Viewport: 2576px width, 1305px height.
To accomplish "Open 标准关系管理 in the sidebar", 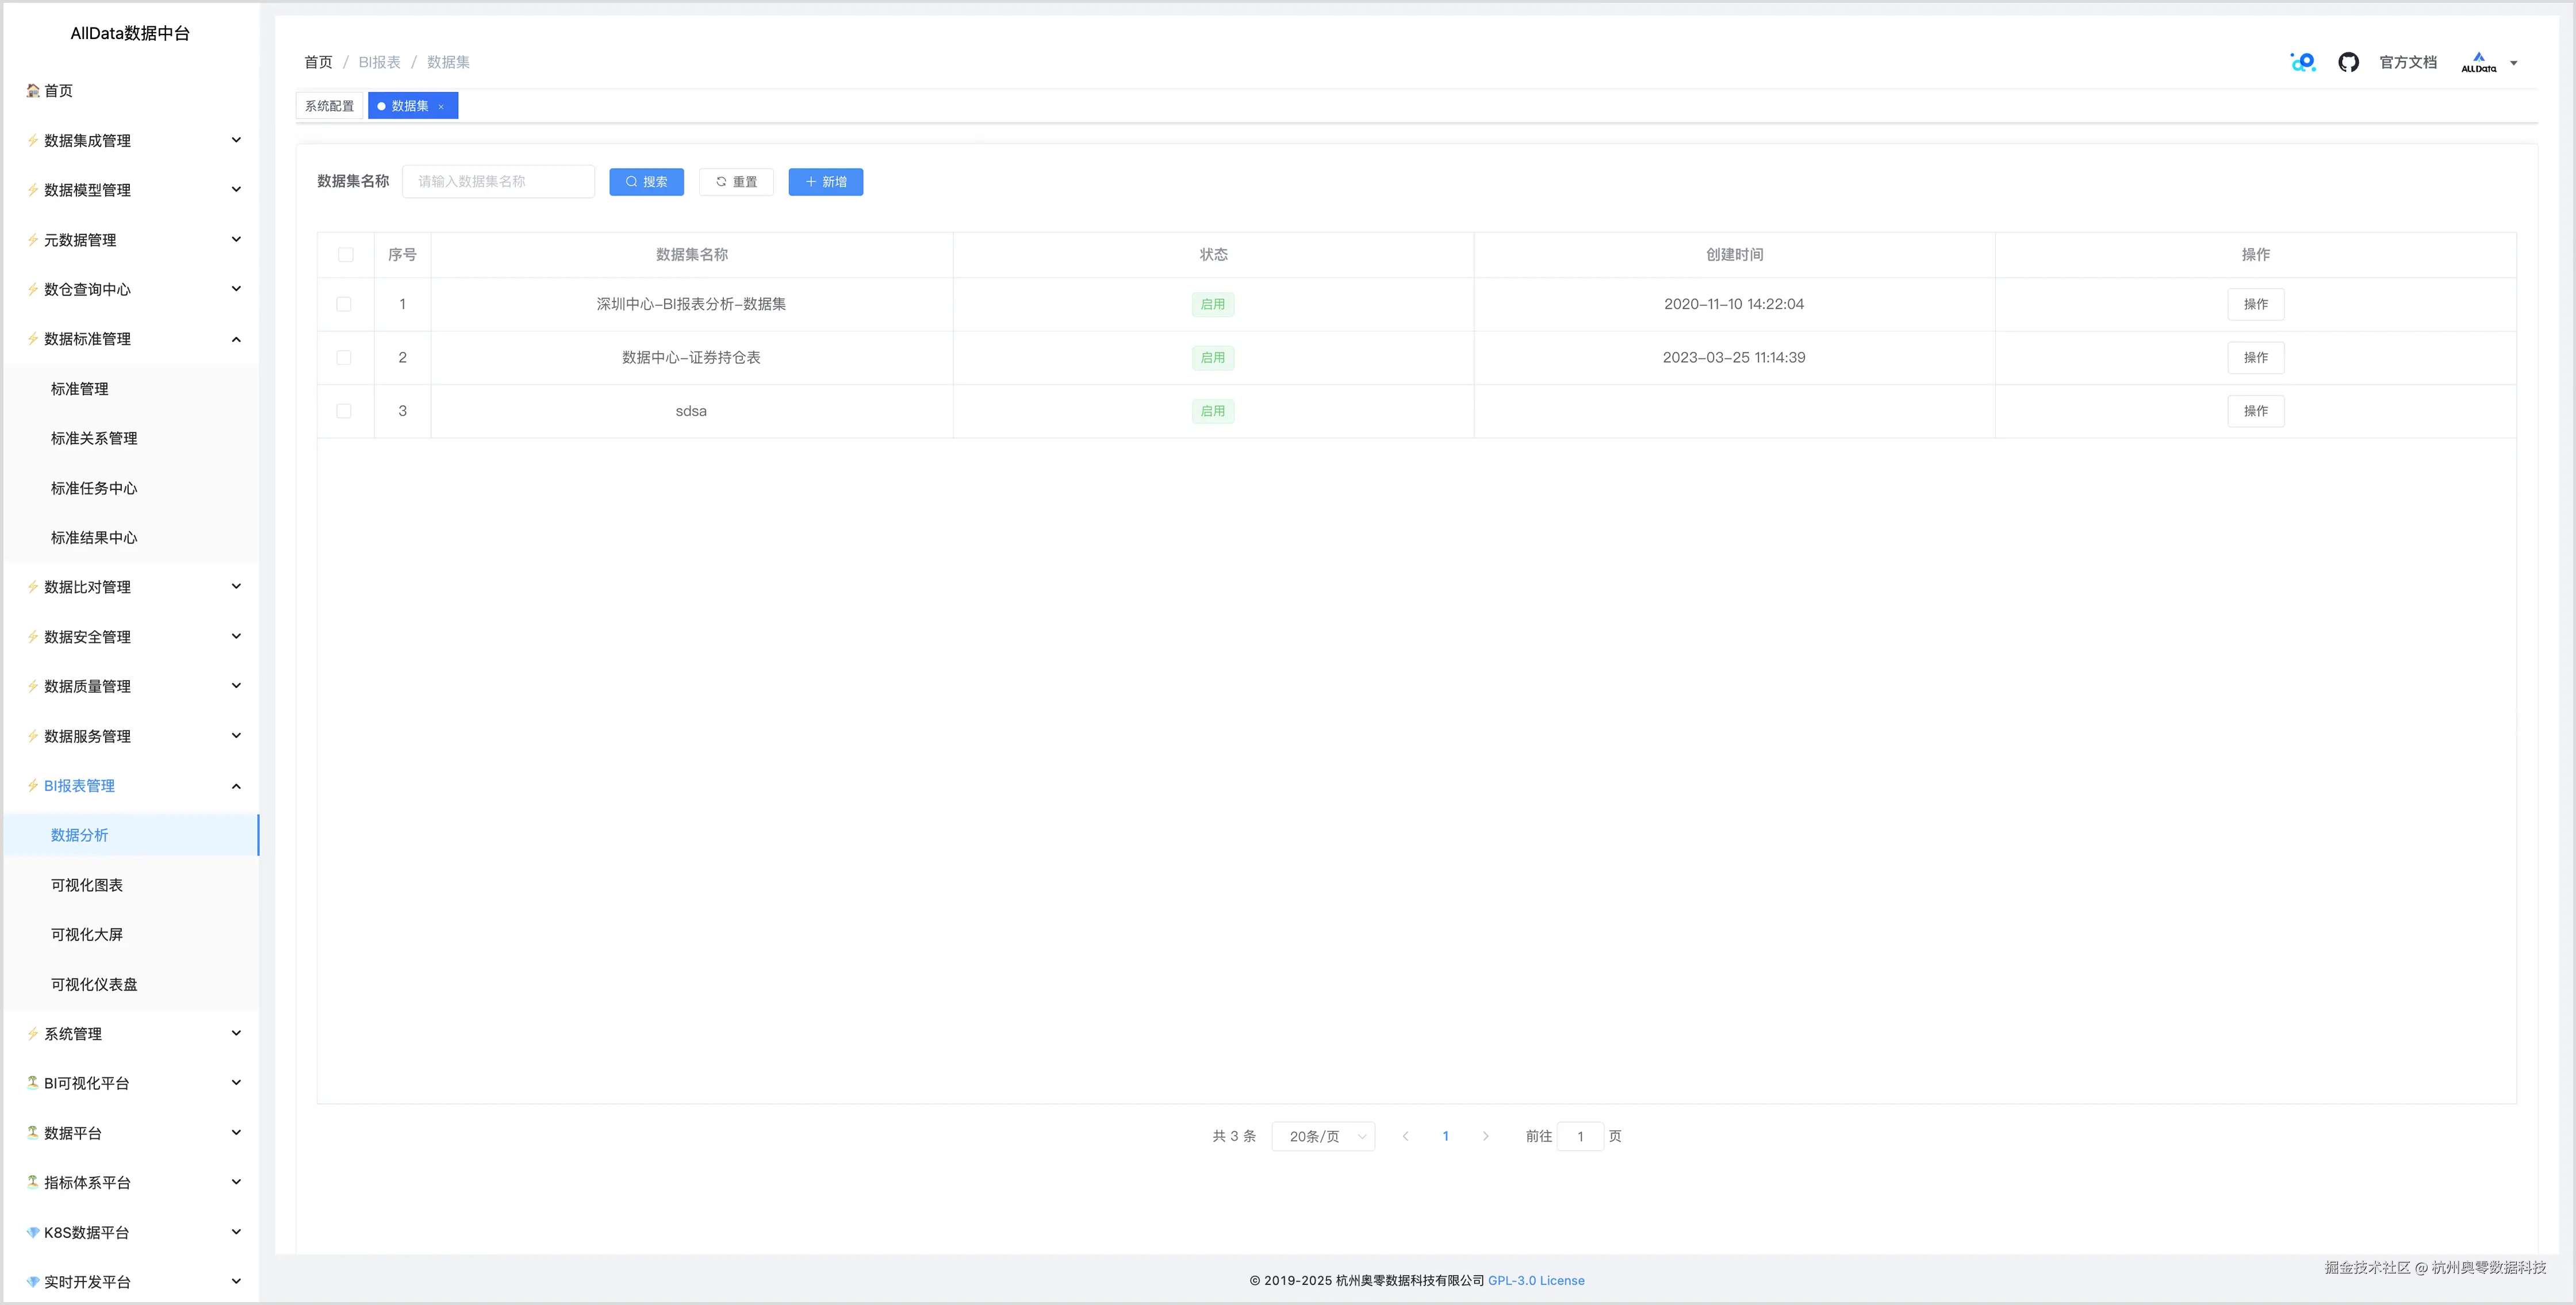I will [94, 438].
